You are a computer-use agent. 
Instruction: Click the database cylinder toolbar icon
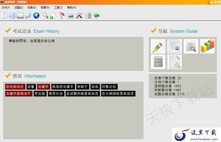click(88, 15)
